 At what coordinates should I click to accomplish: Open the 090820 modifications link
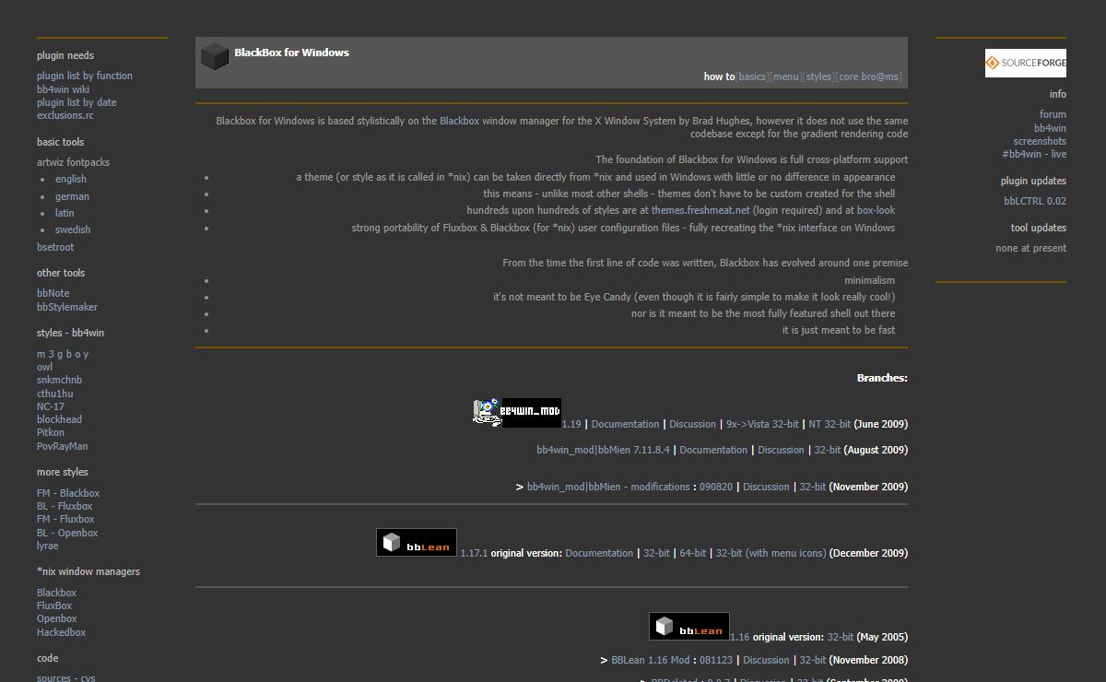point(716,487)
